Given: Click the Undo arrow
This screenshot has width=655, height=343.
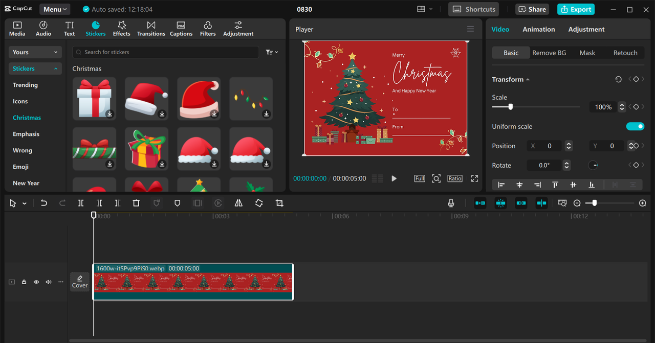Looking at the screenshot, I should pyautogui.click(x=44, y=203).
